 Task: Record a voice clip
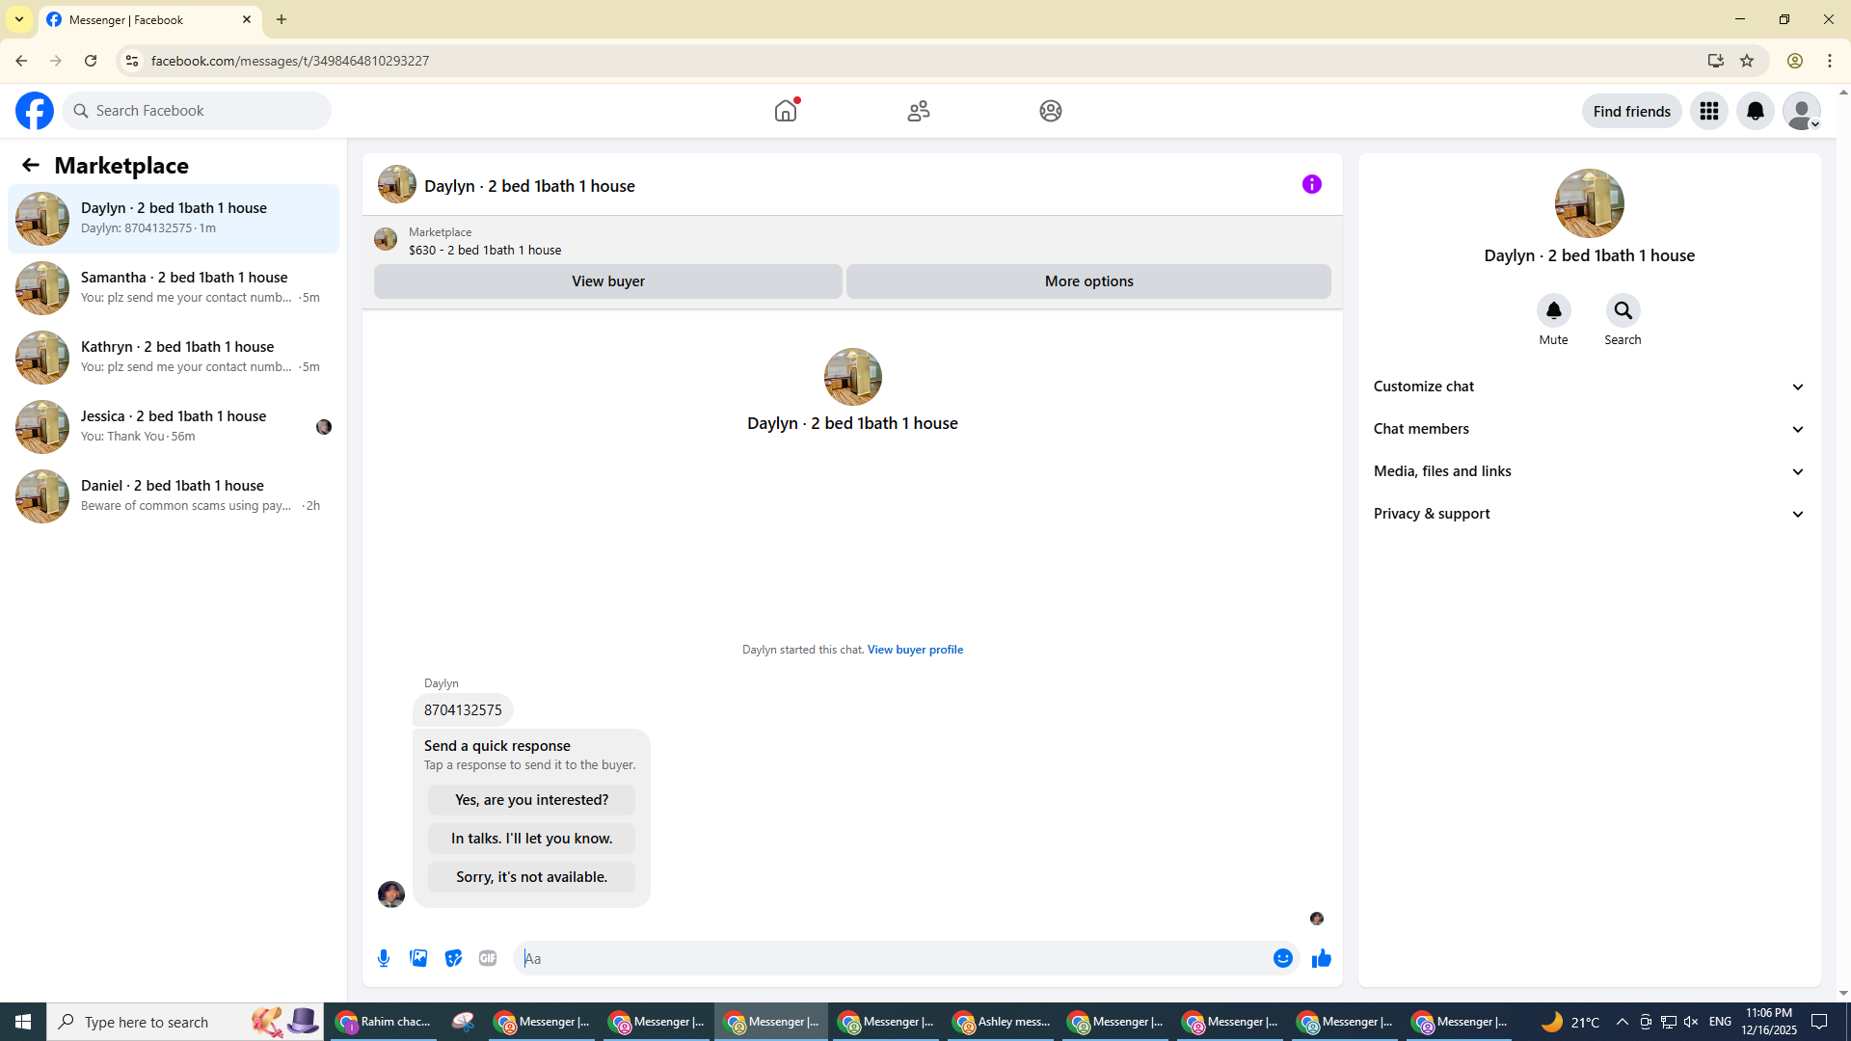[x=384, y=958]
